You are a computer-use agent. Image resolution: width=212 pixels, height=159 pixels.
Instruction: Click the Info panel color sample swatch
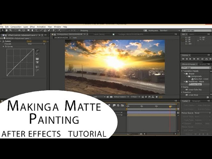pos(183,40)
